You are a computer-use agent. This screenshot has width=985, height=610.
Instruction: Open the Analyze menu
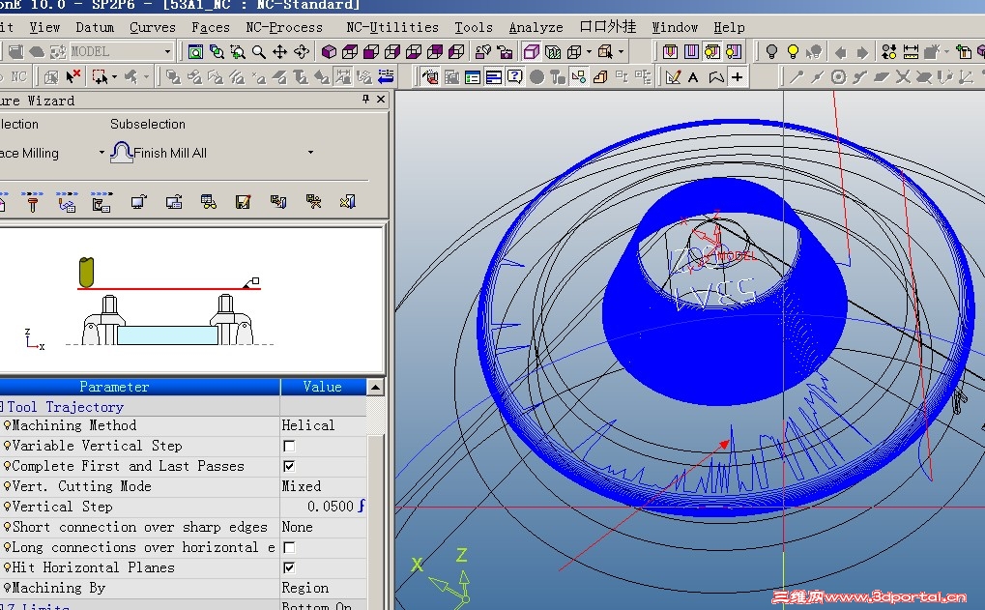[536, 27]
